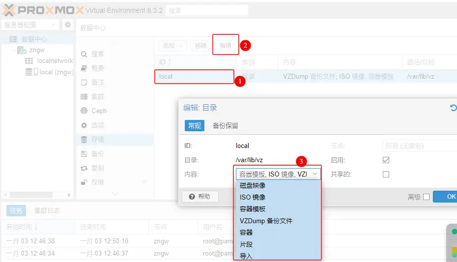Check the 共享的 shared checkbox

click(386, 174)
